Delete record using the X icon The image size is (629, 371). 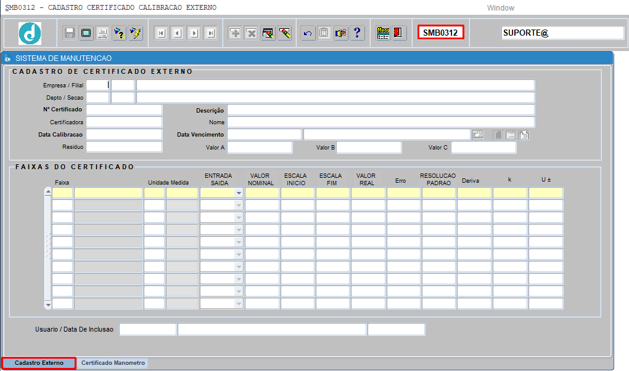[x=252, y=33]
